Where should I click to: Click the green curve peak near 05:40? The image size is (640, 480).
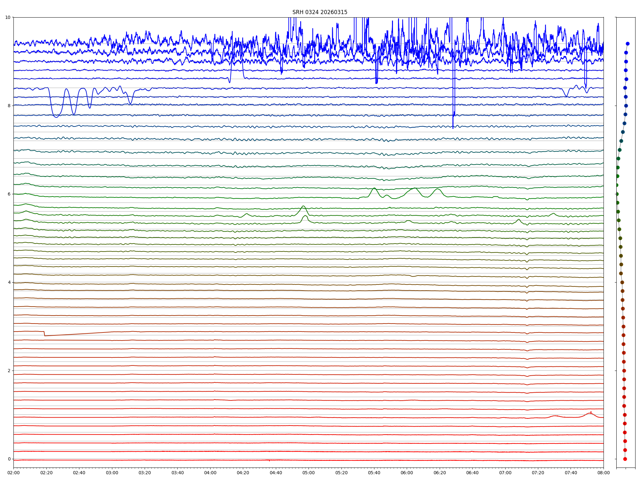point(374,188)
